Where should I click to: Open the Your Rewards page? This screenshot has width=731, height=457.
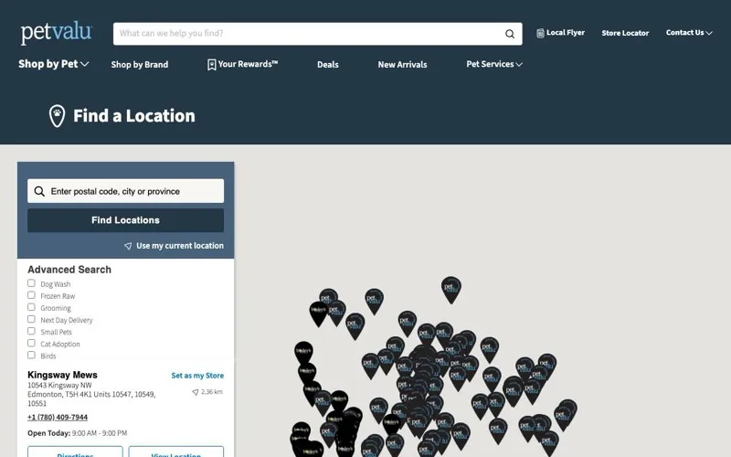tap(242, 64)
